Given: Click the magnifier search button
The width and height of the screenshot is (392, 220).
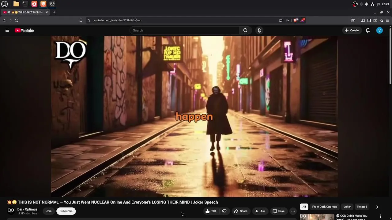Looking at the screenshot, I should 245,30.
